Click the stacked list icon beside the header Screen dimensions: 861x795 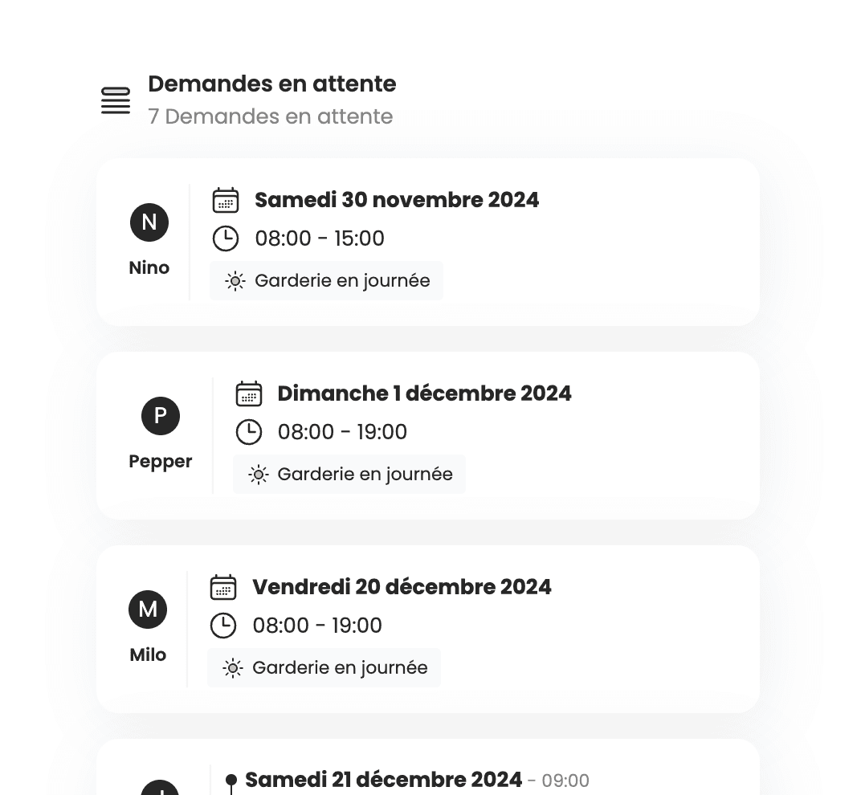(x=115, y=100)
